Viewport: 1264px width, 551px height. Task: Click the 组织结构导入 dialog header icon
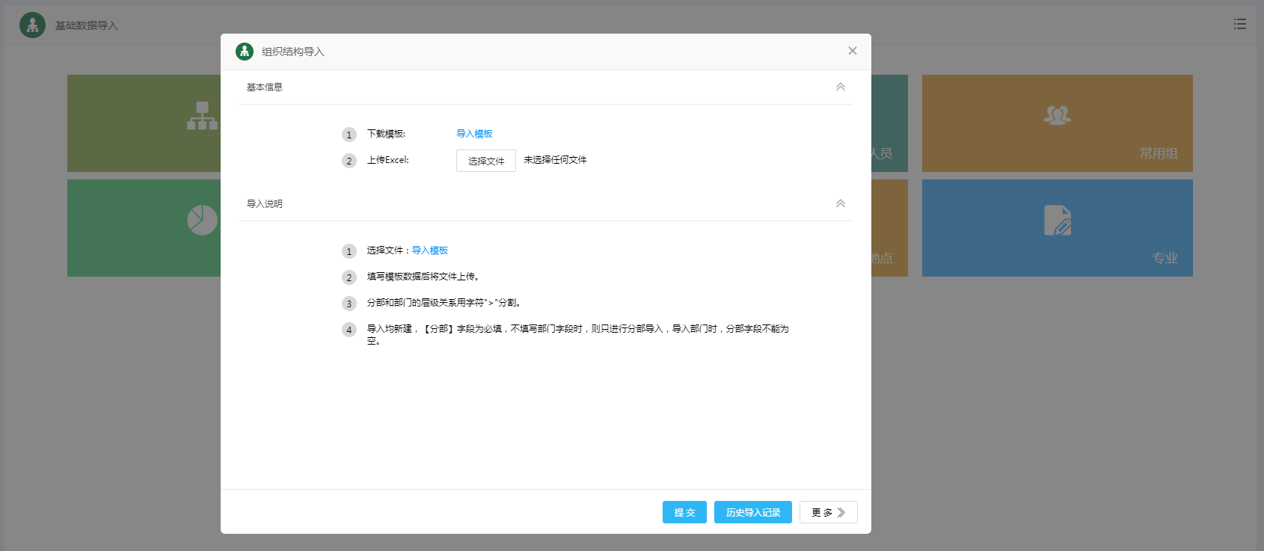pos(245,52)
